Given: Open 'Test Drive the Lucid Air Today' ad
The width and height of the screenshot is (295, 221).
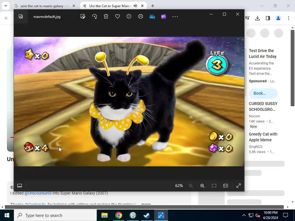Looking at the screenshot, I should (263, 54).
